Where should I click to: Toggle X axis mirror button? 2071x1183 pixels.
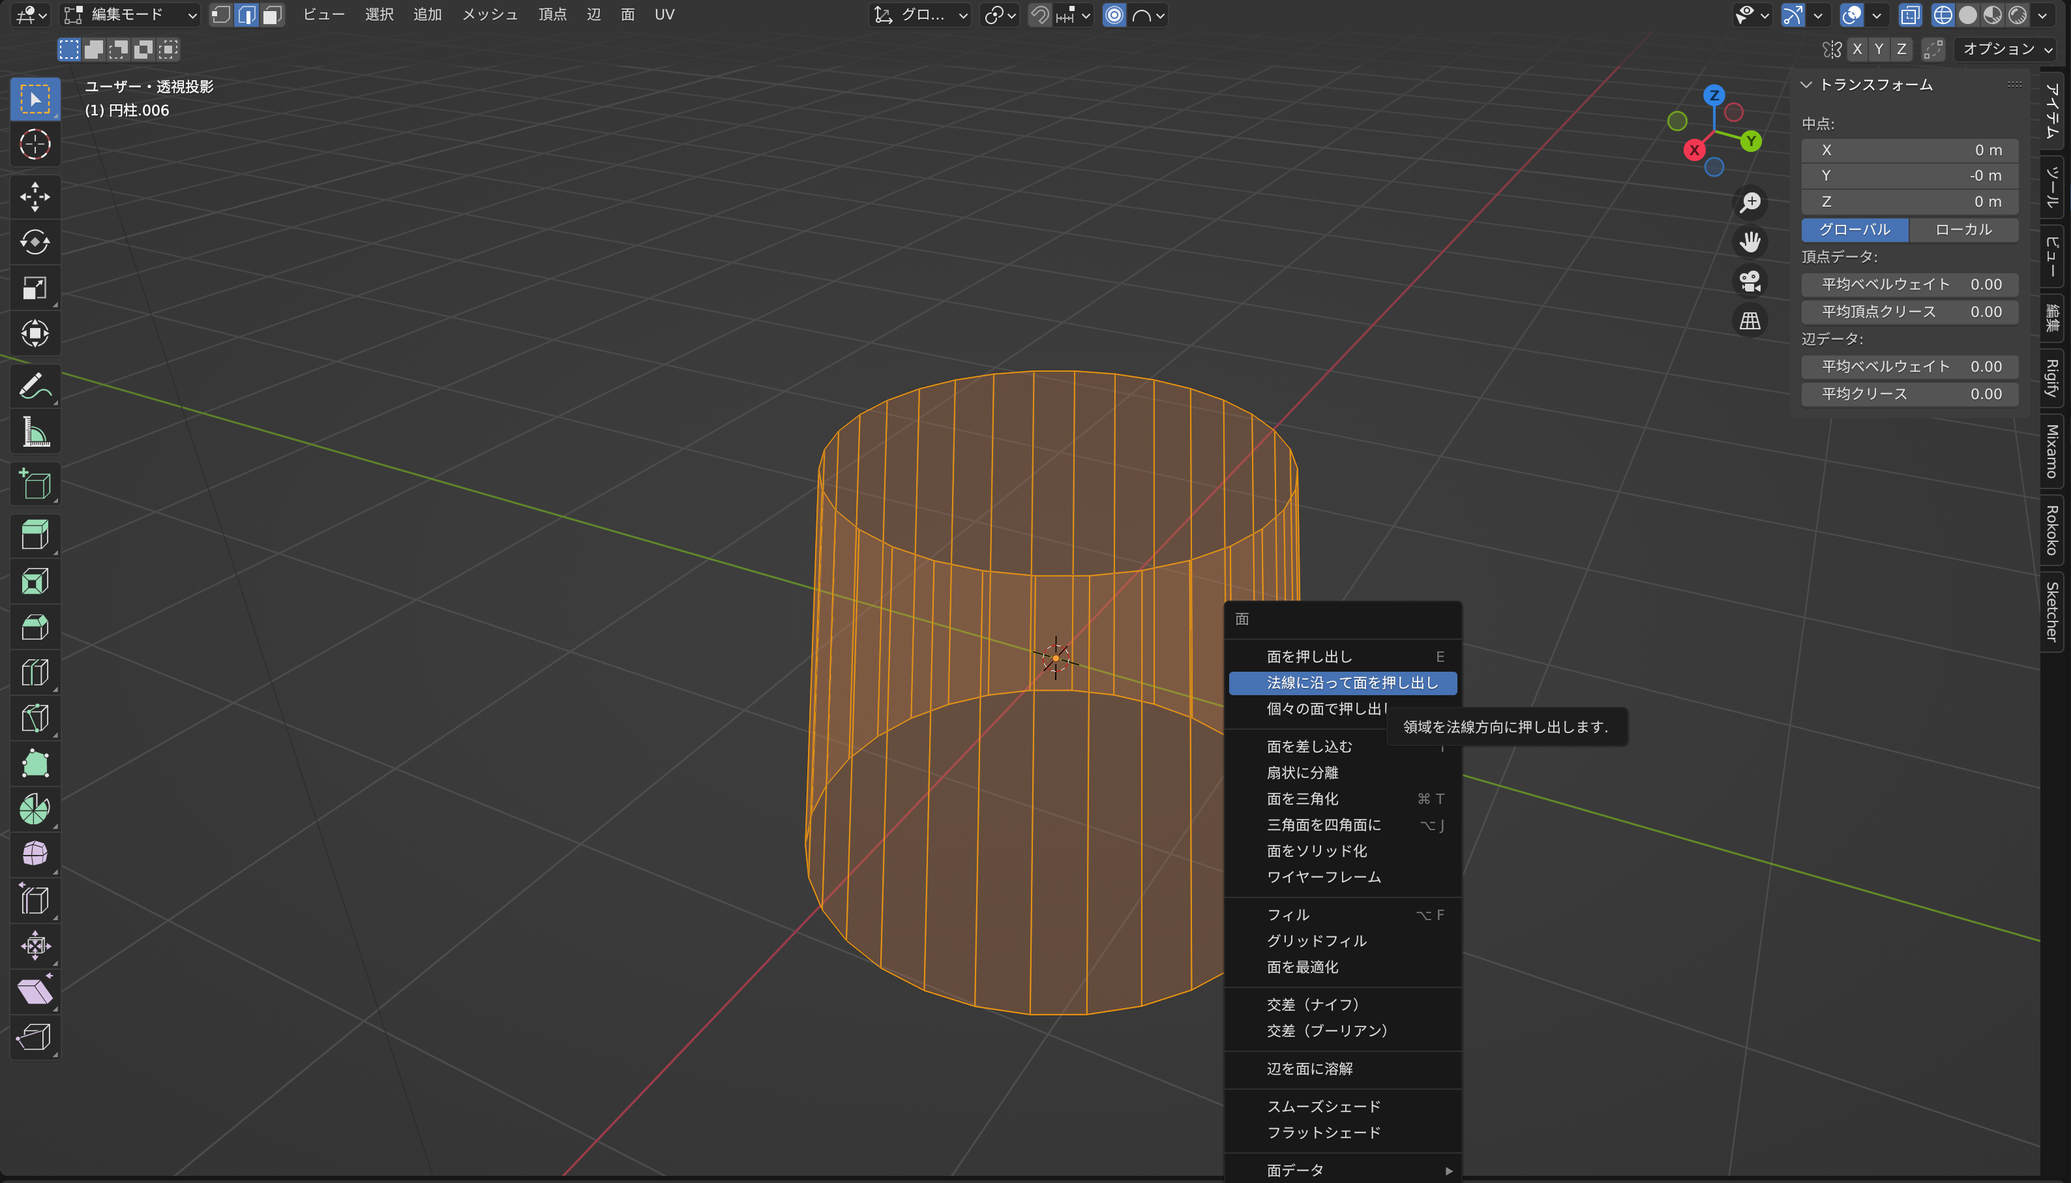pos(1856,49)
